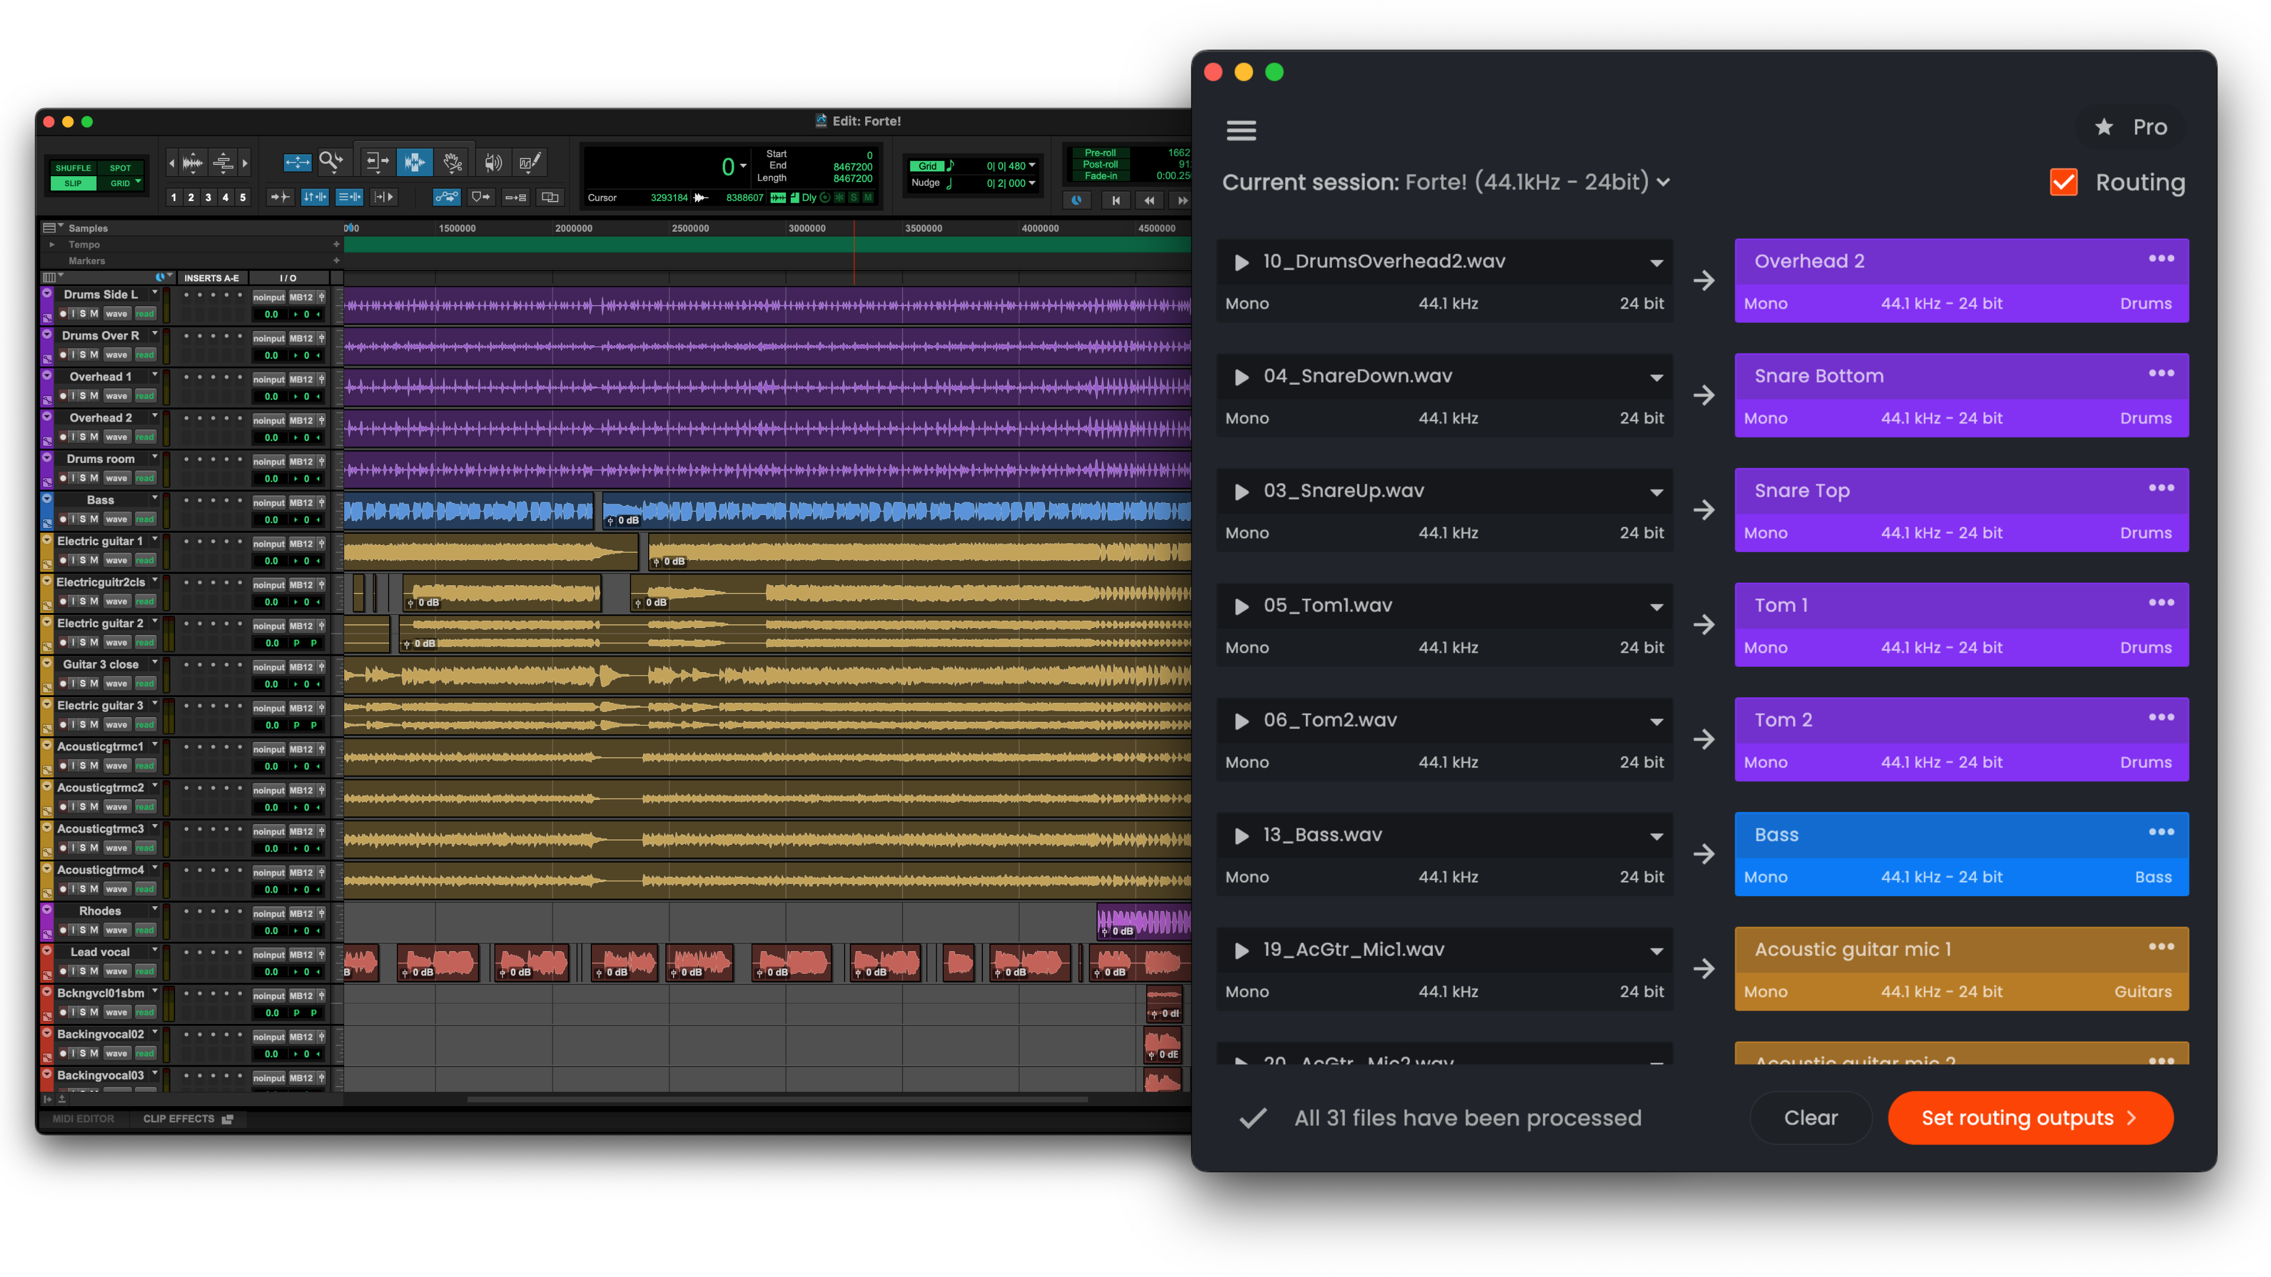Toggle the Routing checkbox
Viewport: 2271px width, 1277px height.
2063,183
